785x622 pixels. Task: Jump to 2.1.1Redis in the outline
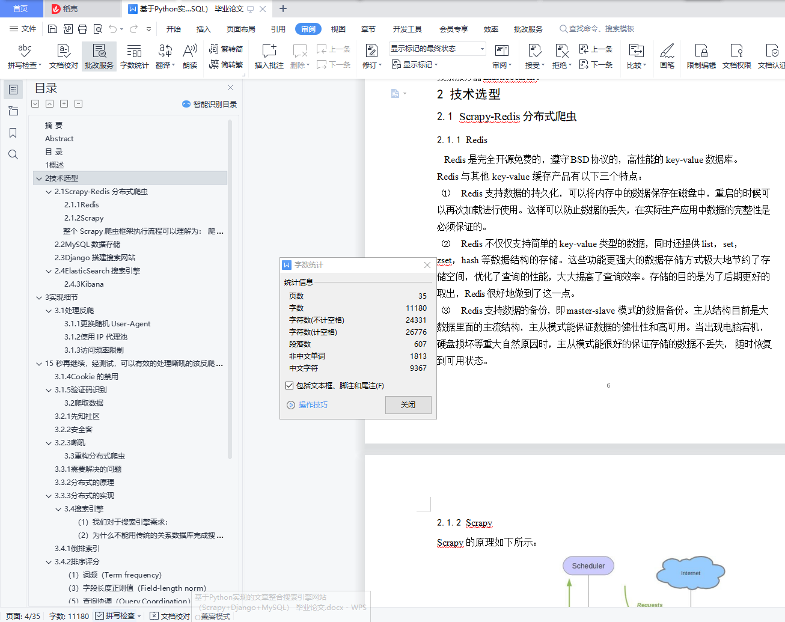pos(81,205)
